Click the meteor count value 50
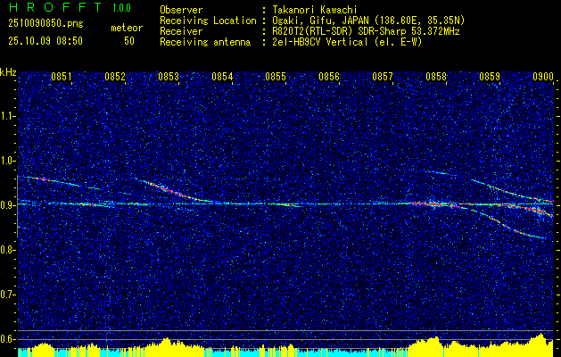 pos(129,41)
